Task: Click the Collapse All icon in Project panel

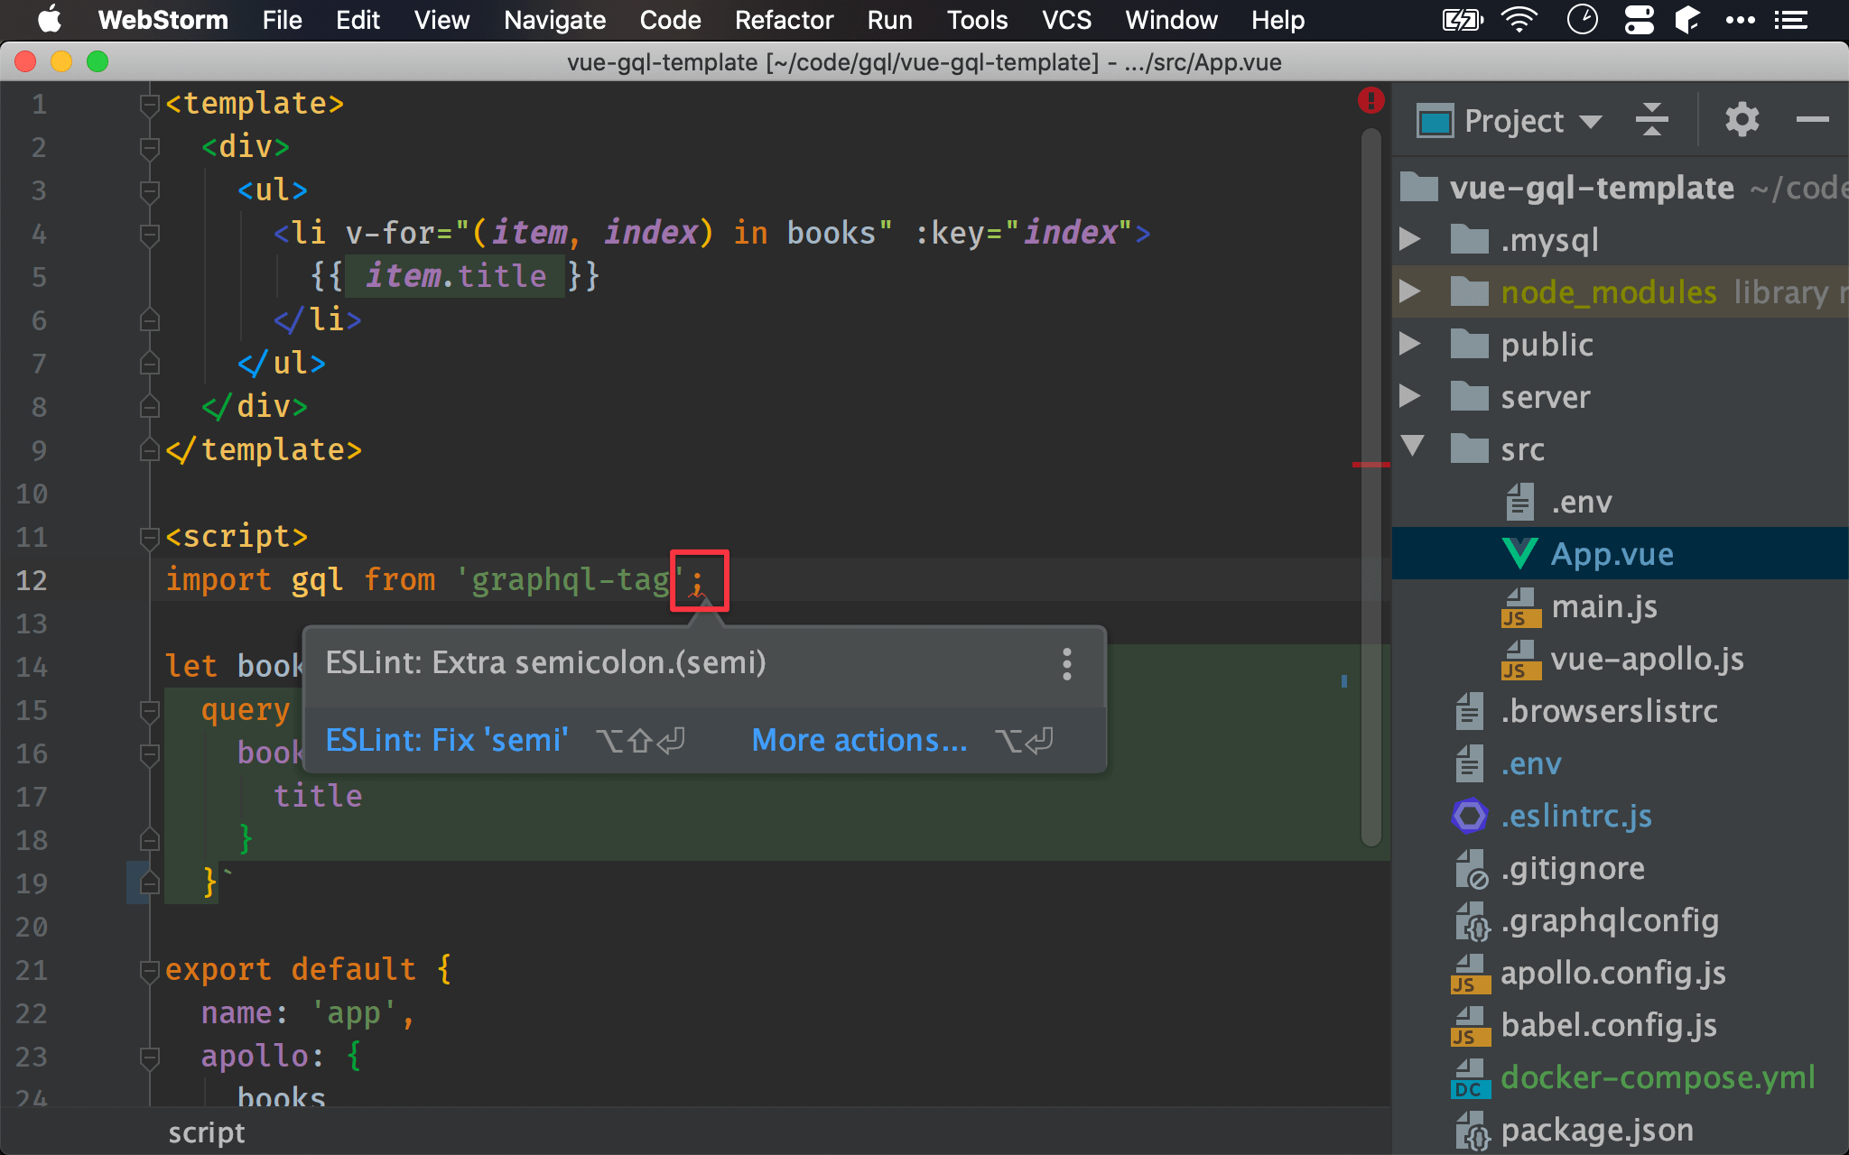Action: tap(1651, 120)
